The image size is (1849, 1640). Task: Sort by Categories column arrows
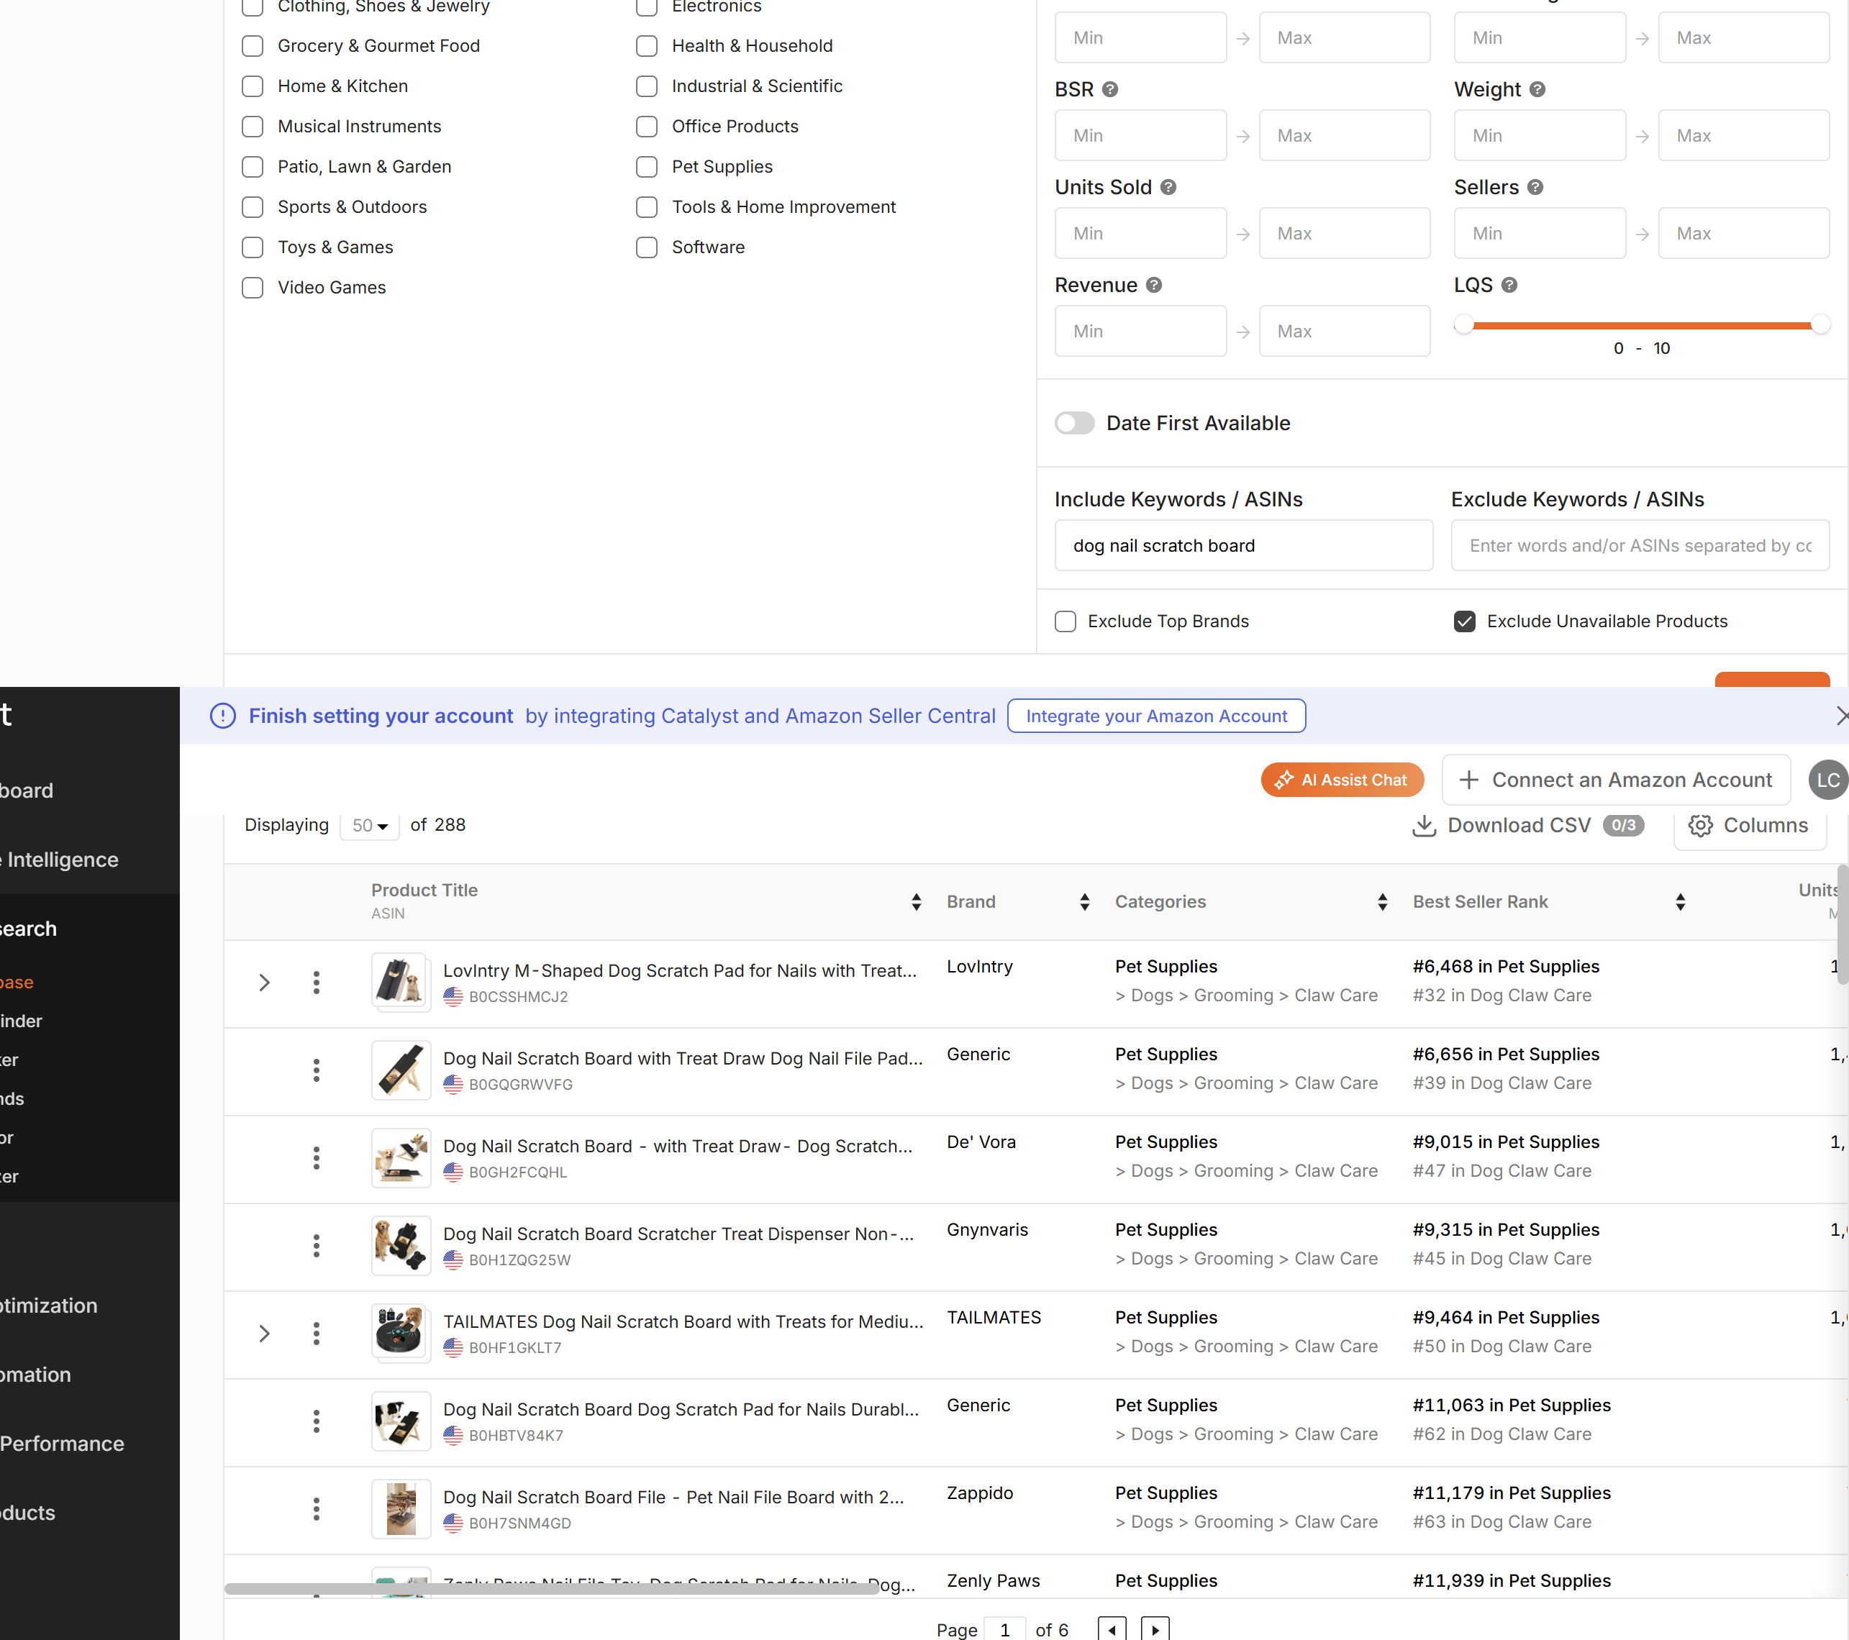(1382, 902)
